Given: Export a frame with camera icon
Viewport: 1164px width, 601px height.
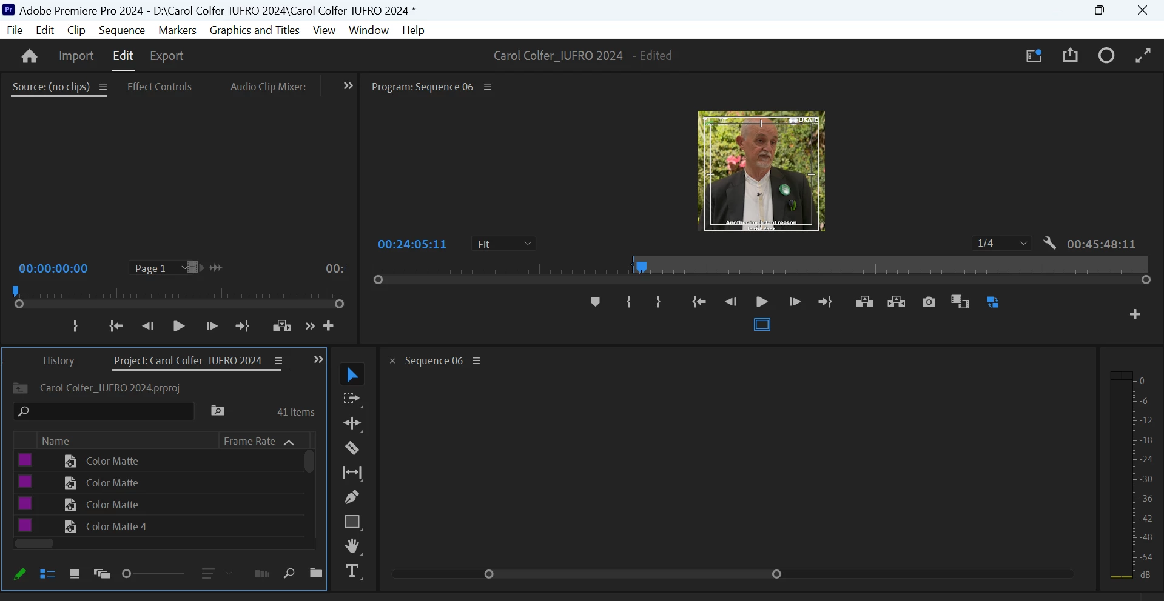Looking at the screenshot, I should point(929,302).
